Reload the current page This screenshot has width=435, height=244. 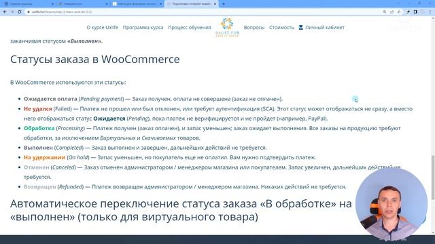pyautogui.click(x=20, y=12)
